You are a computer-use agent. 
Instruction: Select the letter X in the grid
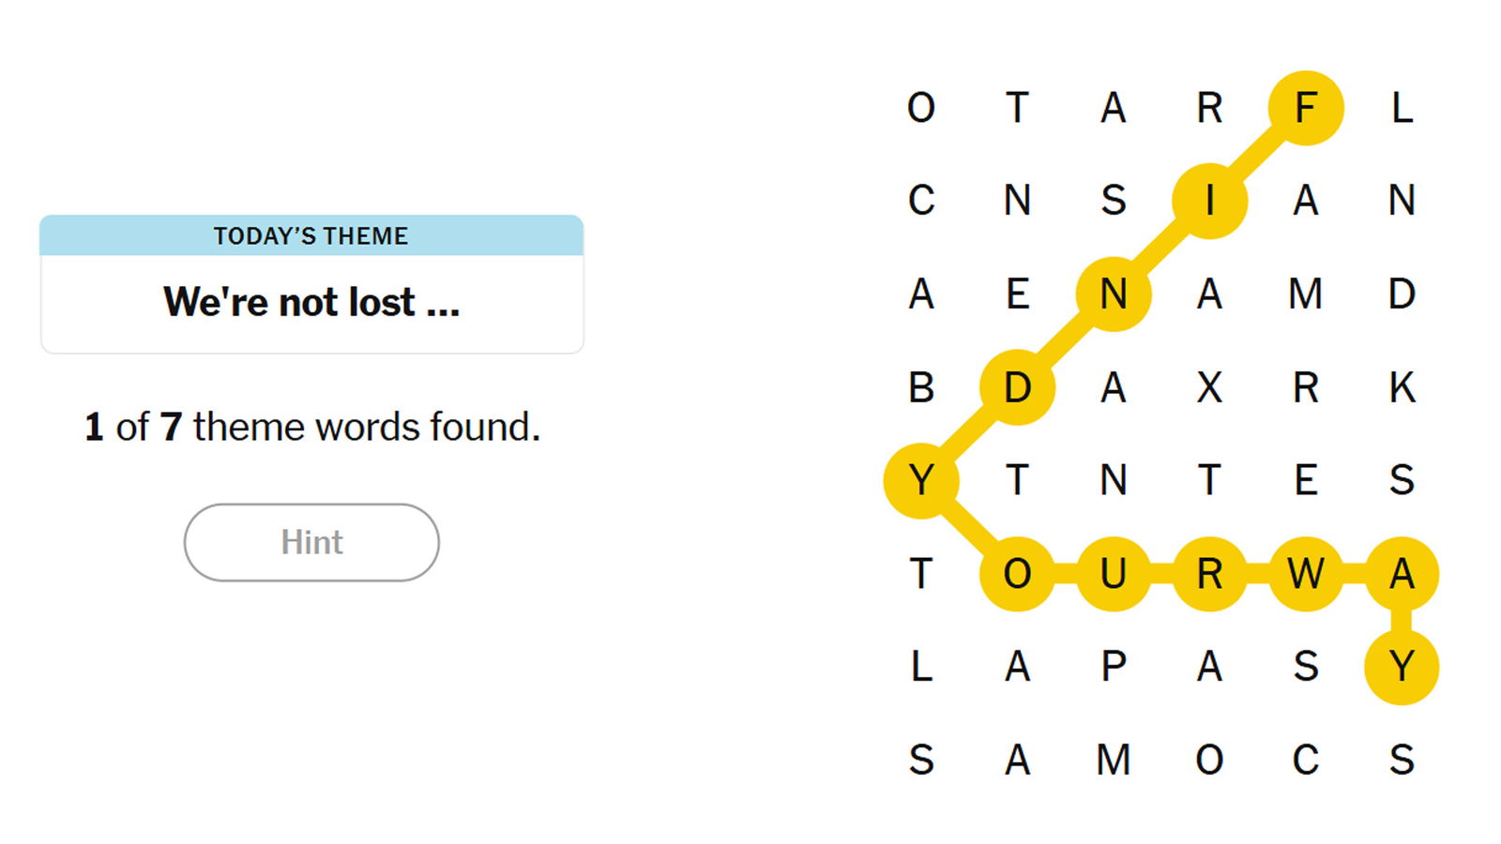tap(1209, 387)
